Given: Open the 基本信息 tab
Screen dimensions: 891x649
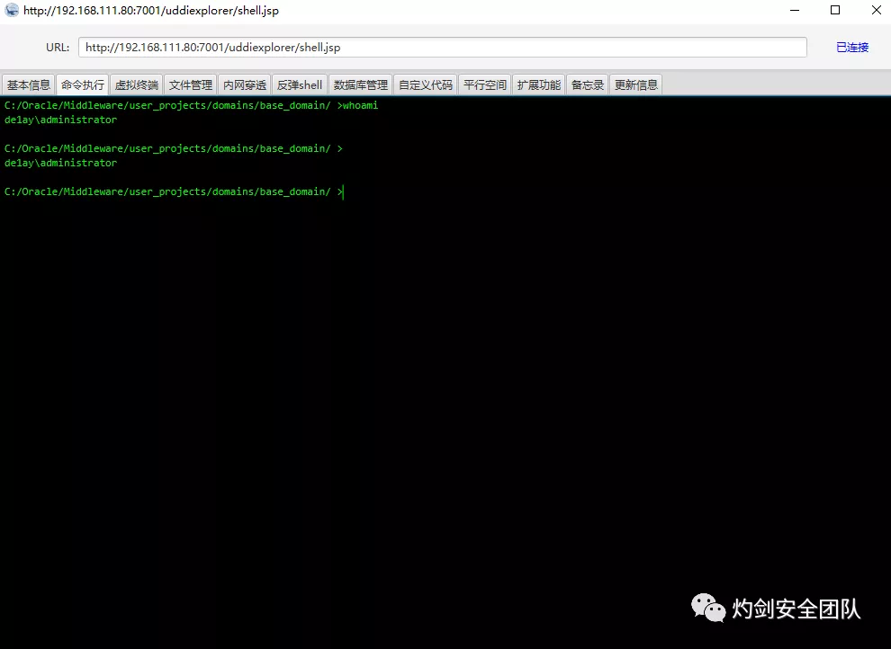Looking at the screenshot, I should pos(29,85).
